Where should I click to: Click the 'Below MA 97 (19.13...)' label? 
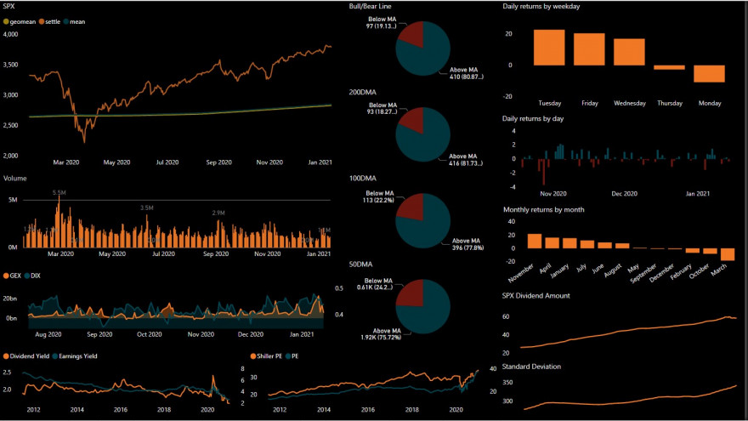pyautogui.click(x=381, y=23)
